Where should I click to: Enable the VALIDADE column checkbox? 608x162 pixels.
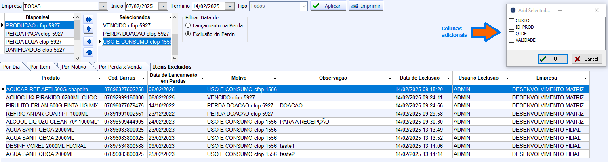coord(512,40)
